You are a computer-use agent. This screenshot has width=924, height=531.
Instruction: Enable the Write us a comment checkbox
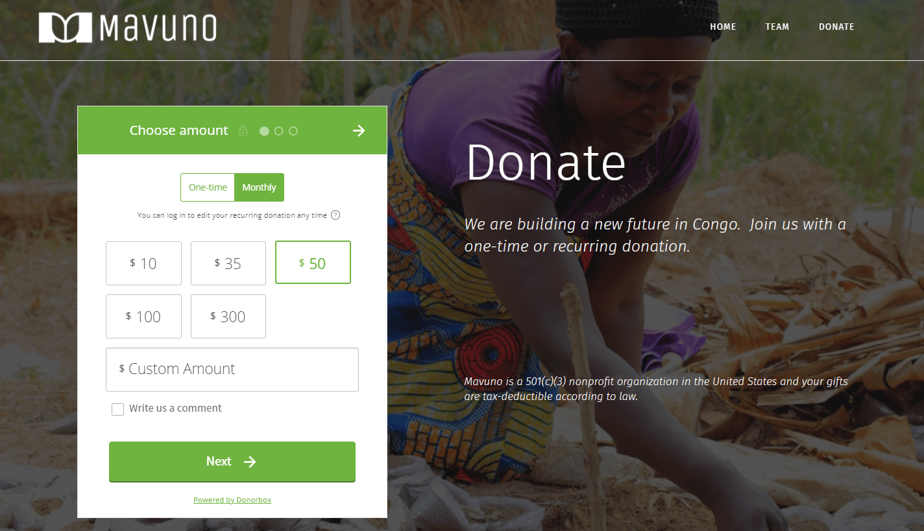[x=117, y=409]
